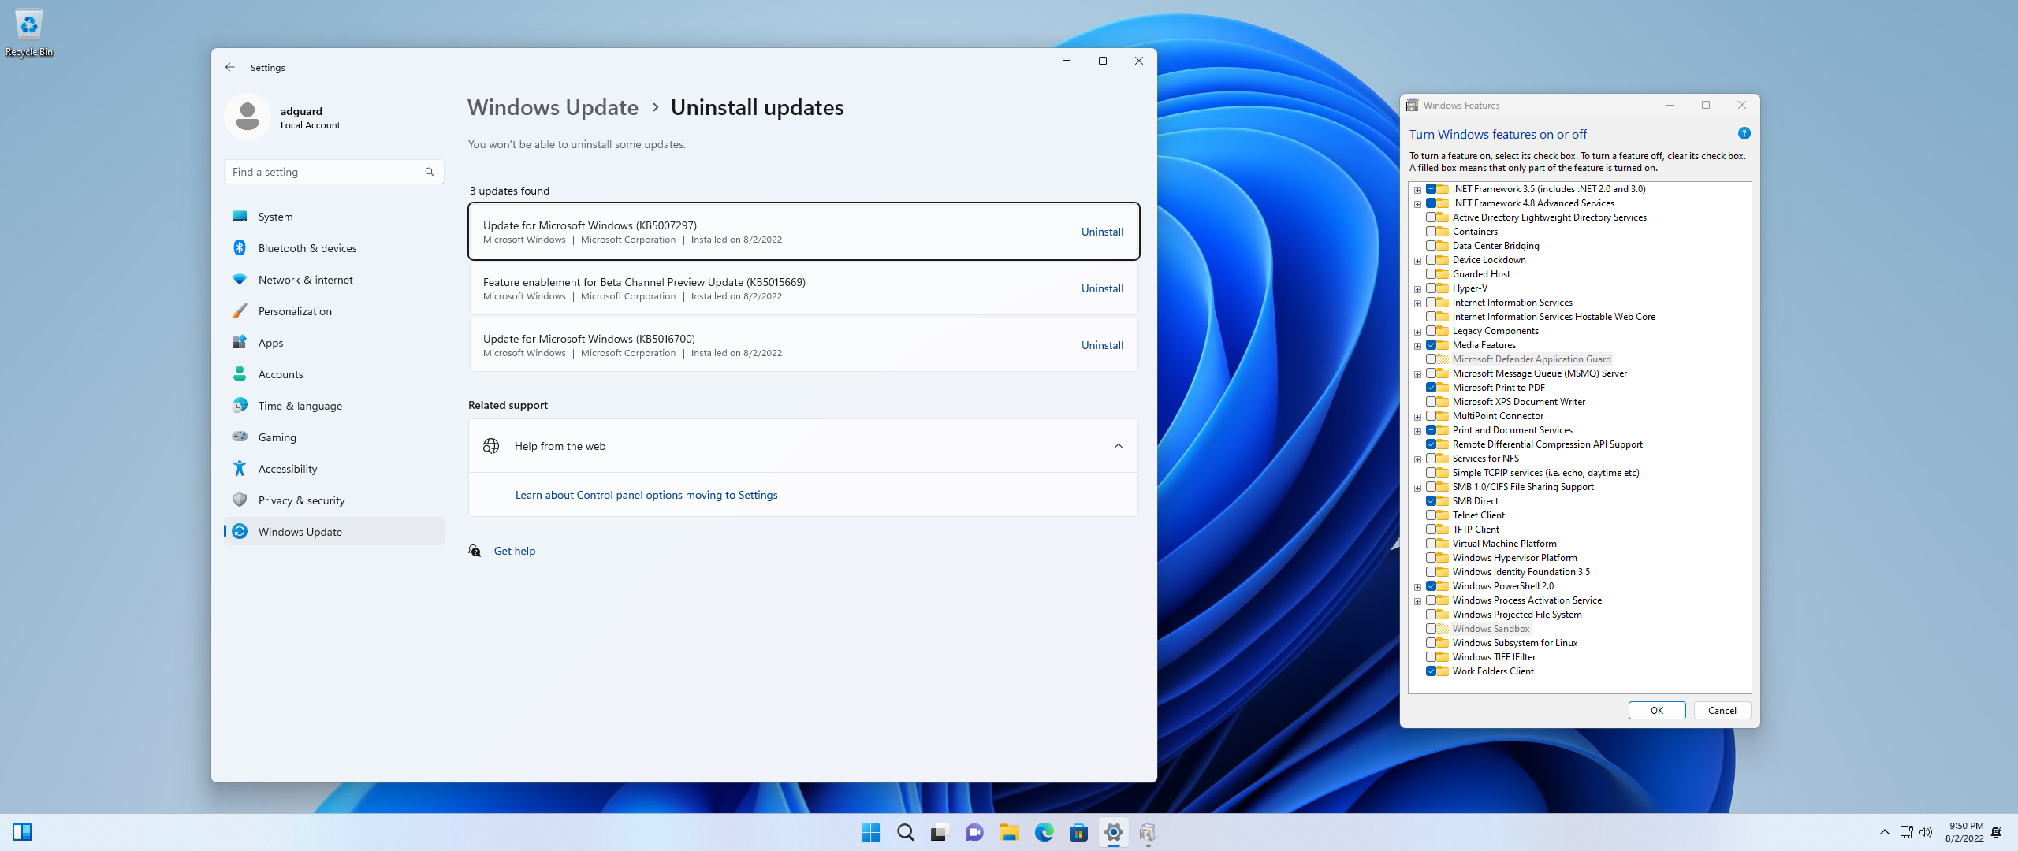Expand .NET Framework 3.5 tree node
This screenshot has height=851, width=2018.
click(1417, 190)
